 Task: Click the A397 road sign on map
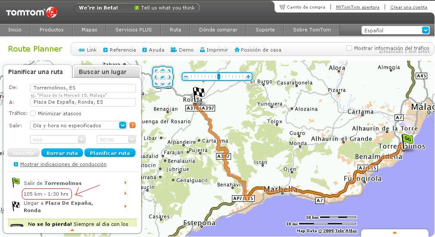click(x=223, y=156)
